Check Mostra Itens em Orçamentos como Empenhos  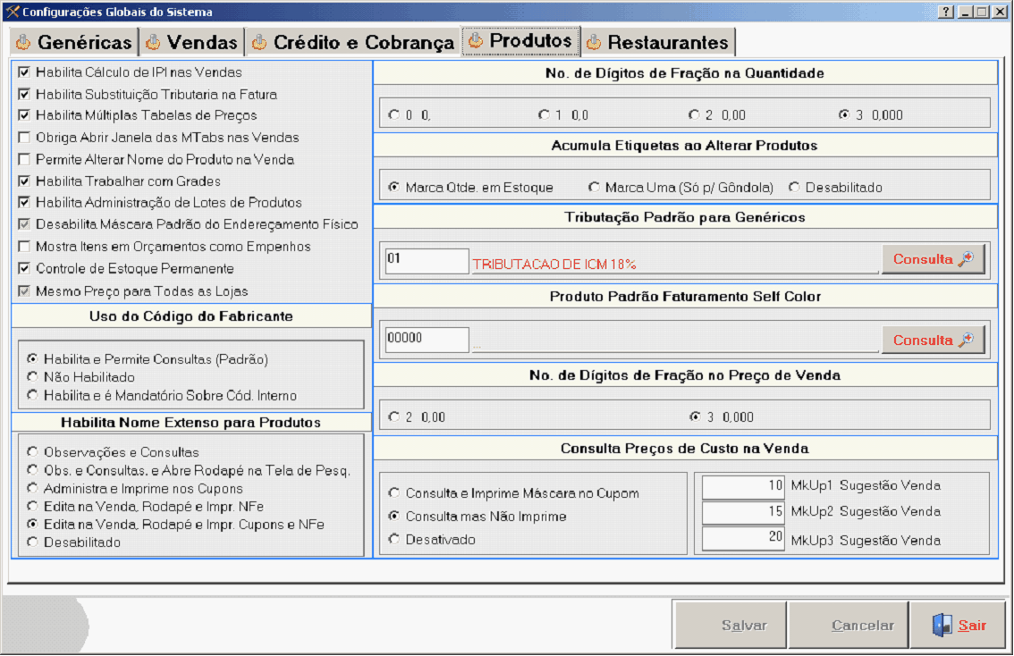pos(24,247)
